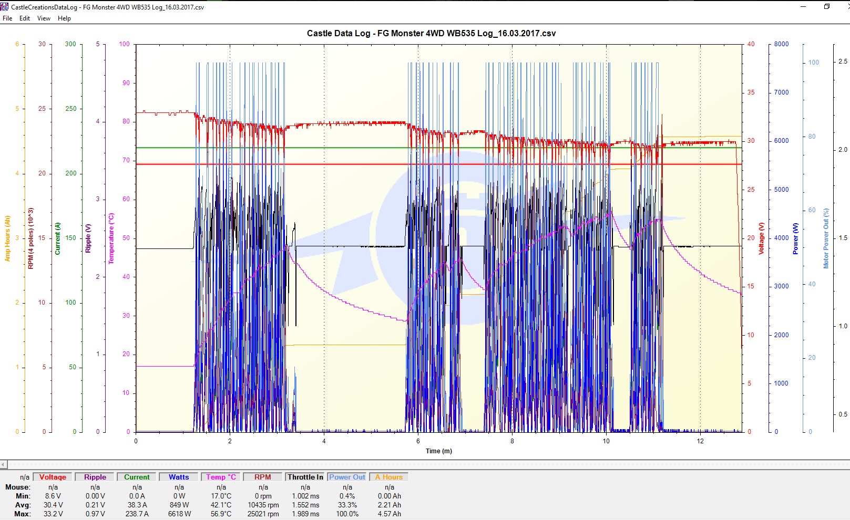Screen dimensions: 850x520
Task: Open the Help menu
Action: click(x=64, y=18)
